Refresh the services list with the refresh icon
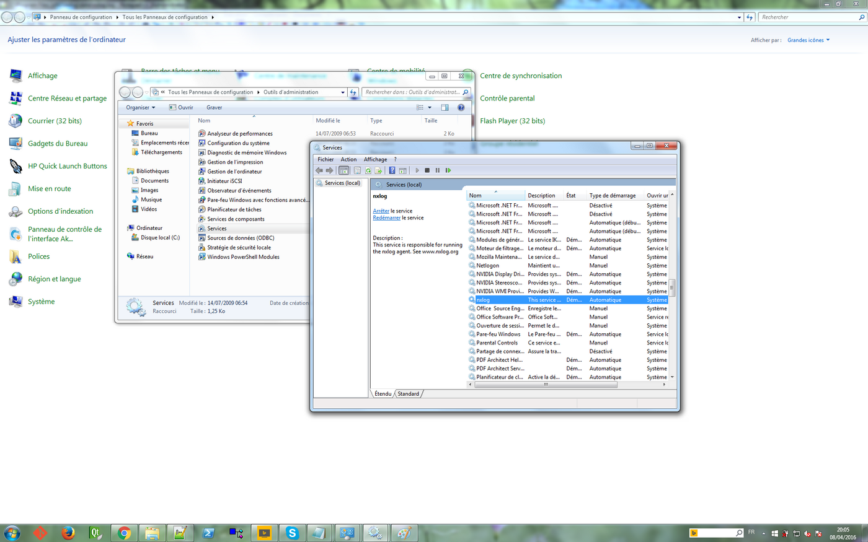The image size is (868, 542). [368, 170]
